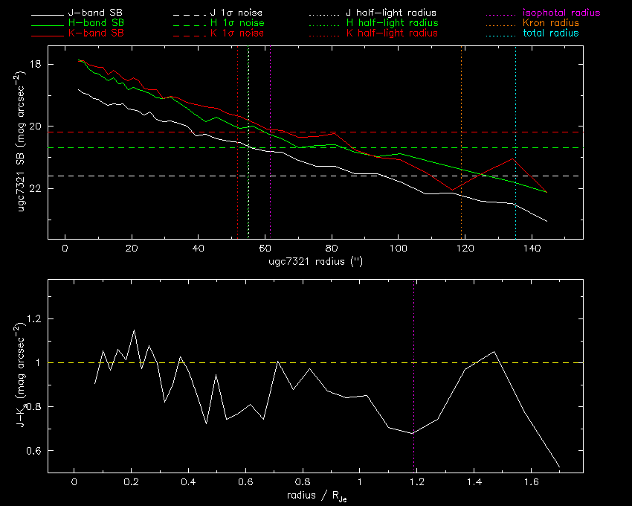Click x-axis tick label 60 on top plot
The image size is (632, 506).
265,249
